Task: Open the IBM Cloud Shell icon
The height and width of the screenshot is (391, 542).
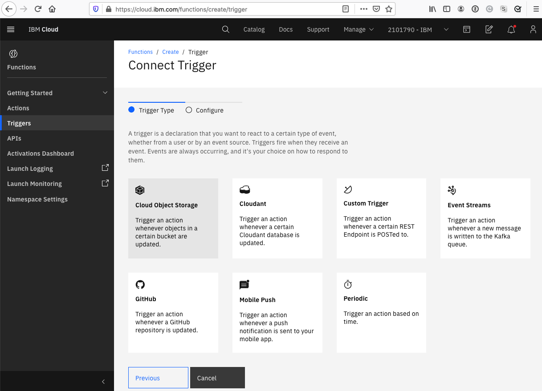Action: coord(467,29)
